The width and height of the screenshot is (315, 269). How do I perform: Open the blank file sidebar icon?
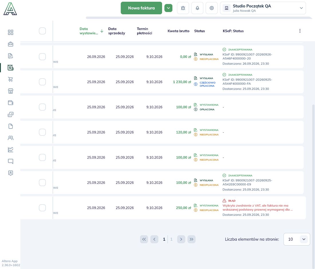pos(10,126)
